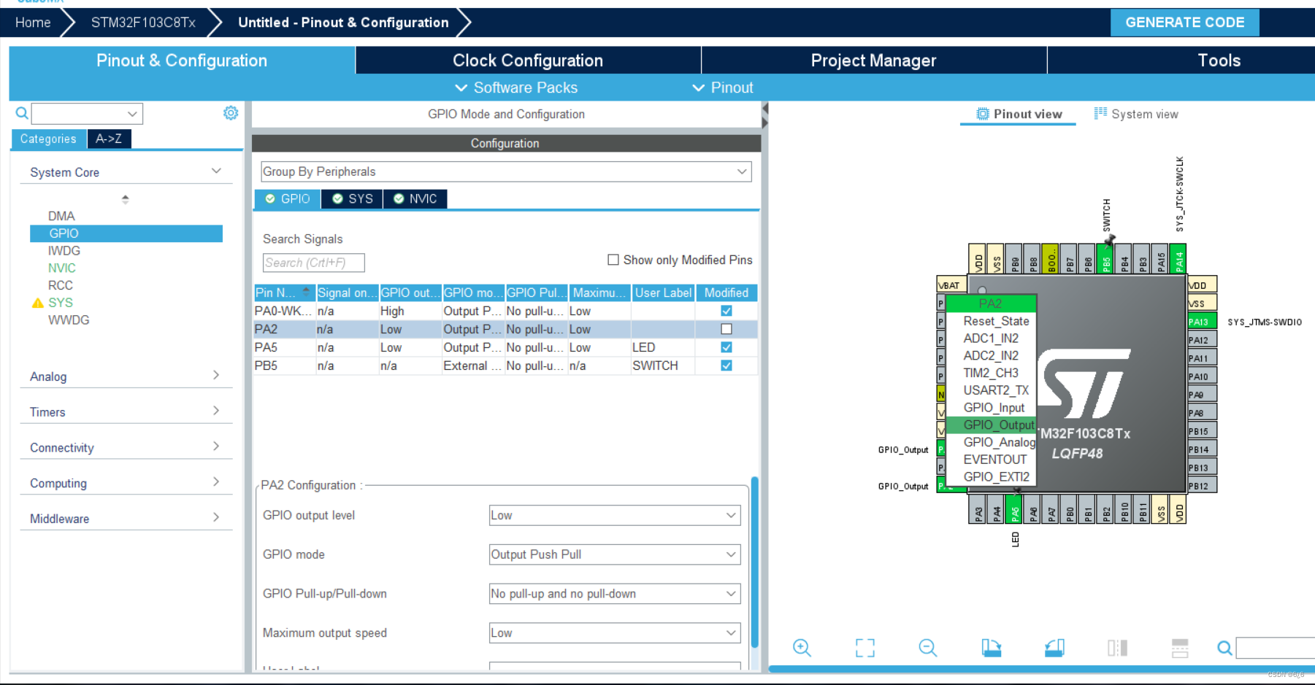
Task: Click the BOOT0 pin on the chip
Action: pos(1051,259)
